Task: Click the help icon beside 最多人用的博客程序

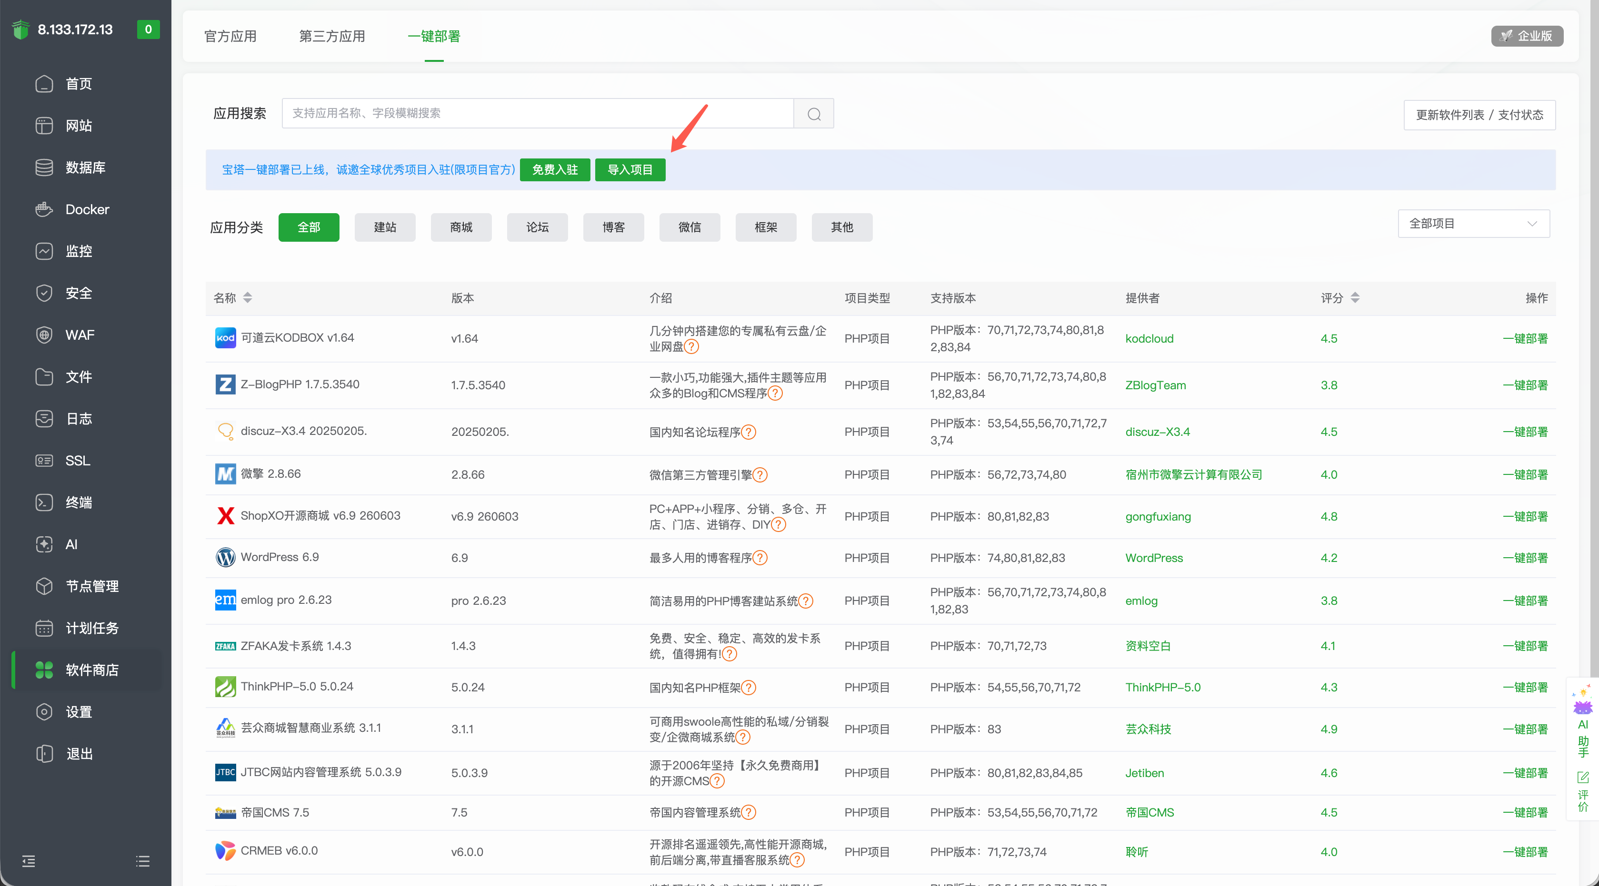Action: coord(760,558)
